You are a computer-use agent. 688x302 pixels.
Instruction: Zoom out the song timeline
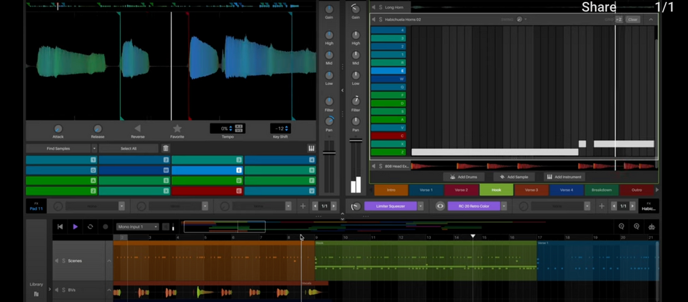[x=621, y=227]
